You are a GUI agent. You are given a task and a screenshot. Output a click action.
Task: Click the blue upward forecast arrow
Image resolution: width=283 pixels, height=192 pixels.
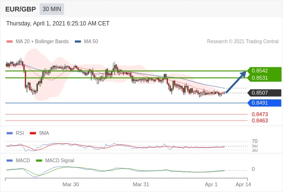tap(236, 82)
